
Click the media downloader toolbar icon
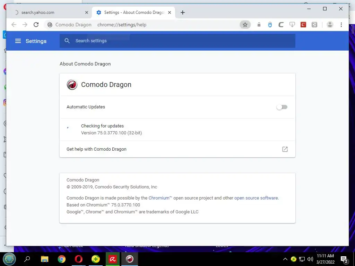pos(292,25)
